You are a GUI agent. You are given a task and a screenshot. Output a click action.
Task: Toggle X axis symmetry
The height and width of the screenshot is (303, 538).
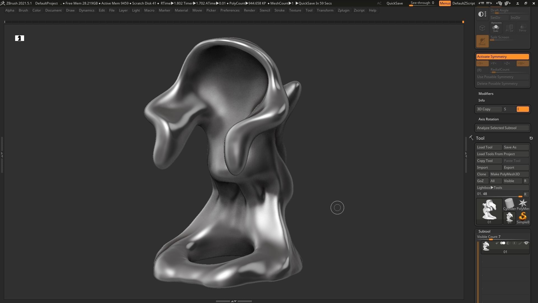(482, 63)
